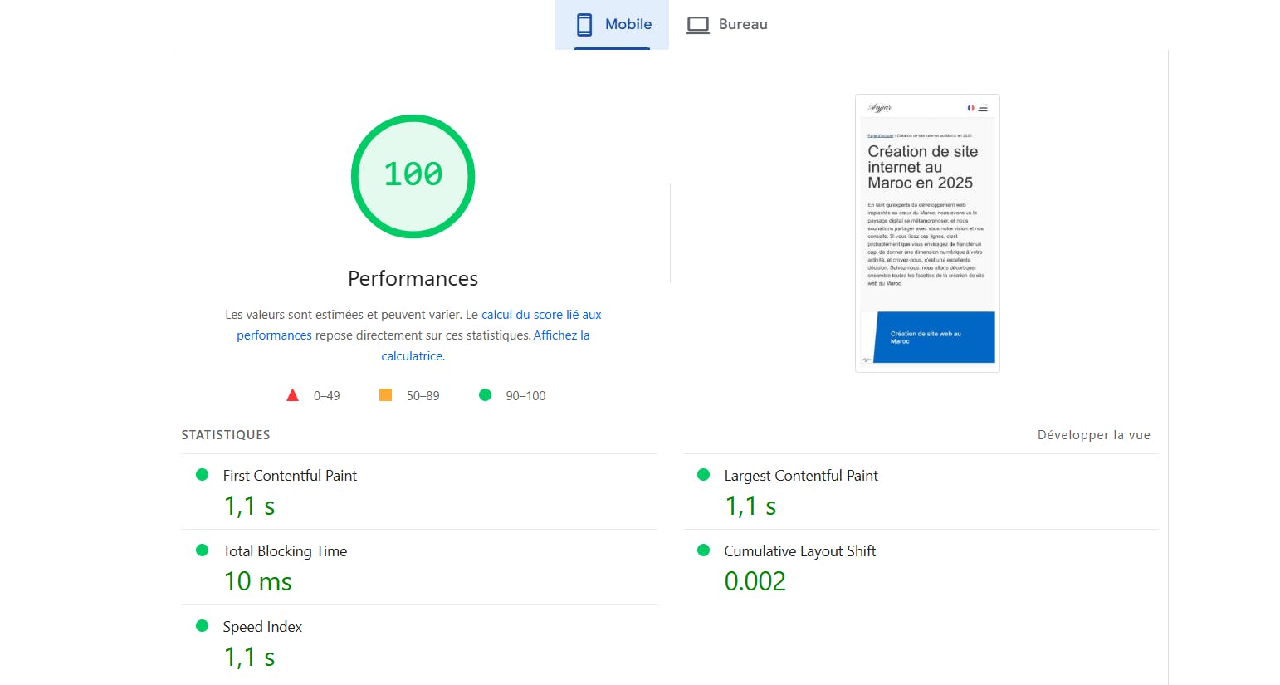Click the green circle 90–100 legend icon
The width and height of the screenshot is (1280, 685).
(486, 395)
